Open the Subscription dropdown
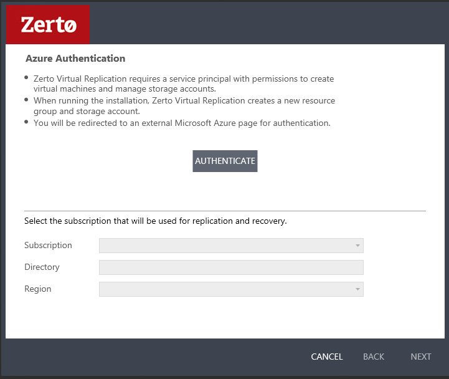This screenshot has width=449, height=379. point(231,246)
